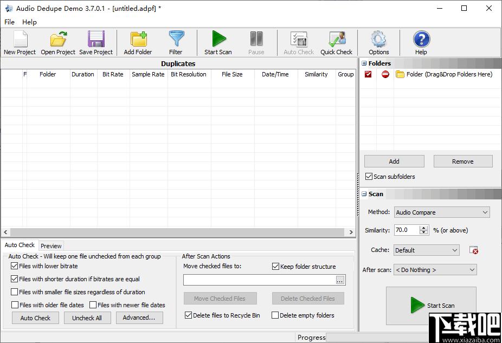Click the left arrow of the horizontal scrollbar
Viewport: 502px width, 343px height.
coord(5,232)
